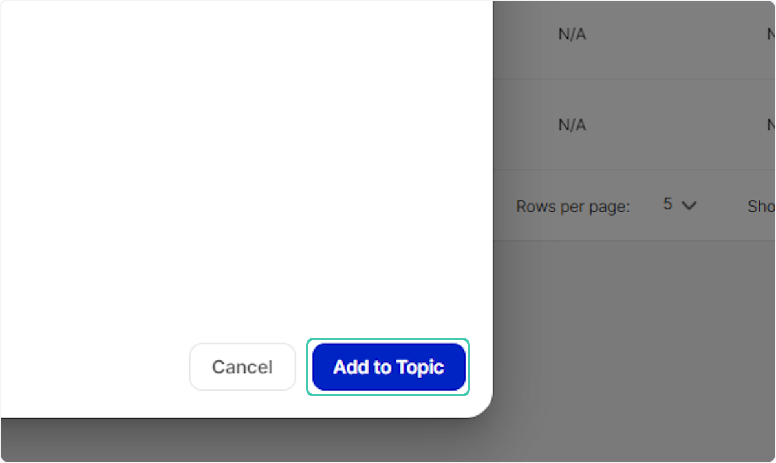Screen dimensions: 776x463
Task: Click the chevron next to the number 5
Action: click(x=689, y=205)
